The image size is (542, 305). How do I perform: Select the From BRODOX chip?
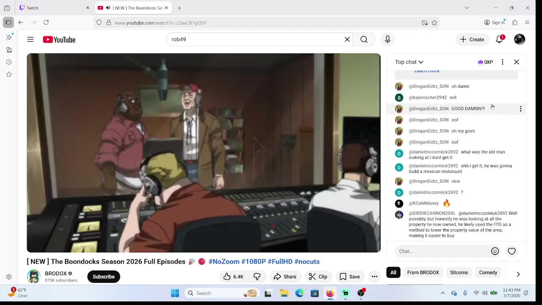(423, 272)
